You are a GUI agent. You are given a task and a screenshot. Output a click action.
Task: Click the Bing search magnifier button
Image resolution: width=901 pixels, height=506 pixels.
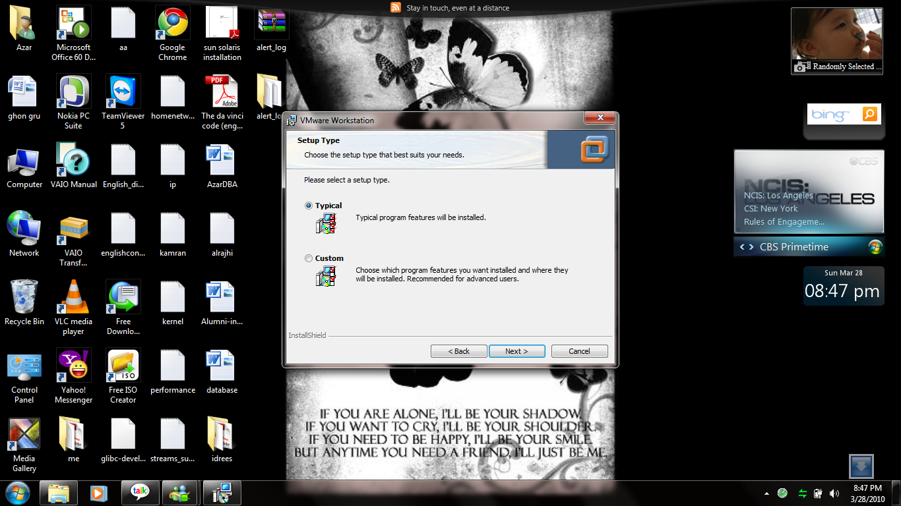coord(871,115)
